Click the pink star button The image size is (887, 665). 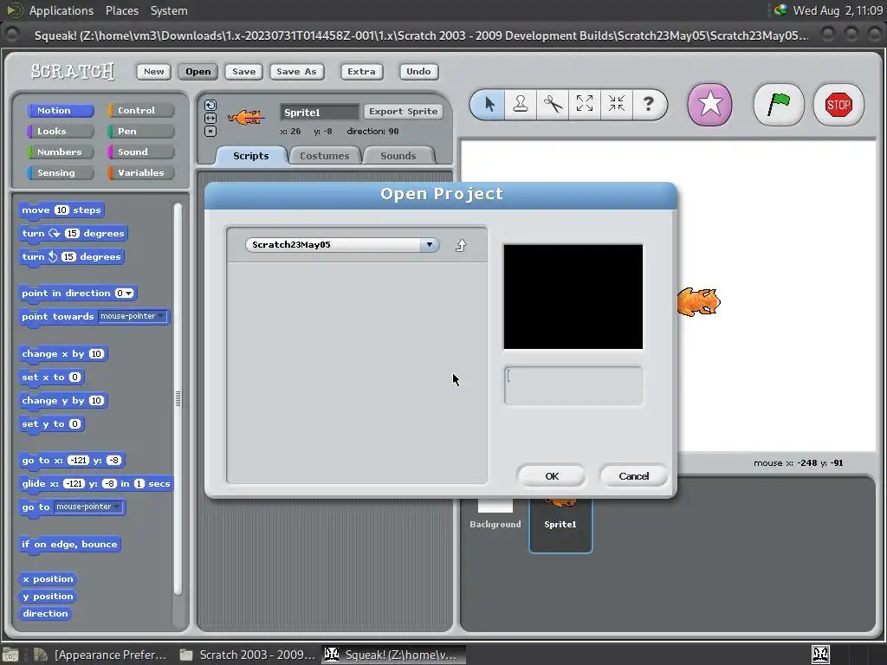710,105
